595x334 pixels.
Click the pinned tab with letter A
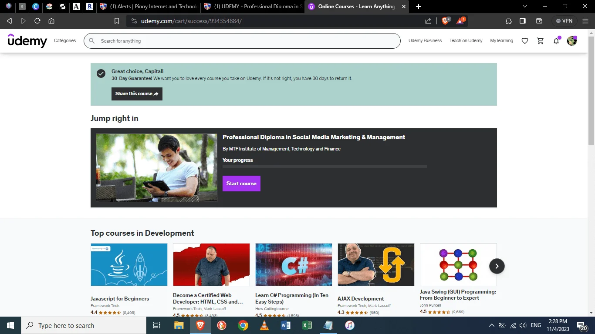coord(76,7)
